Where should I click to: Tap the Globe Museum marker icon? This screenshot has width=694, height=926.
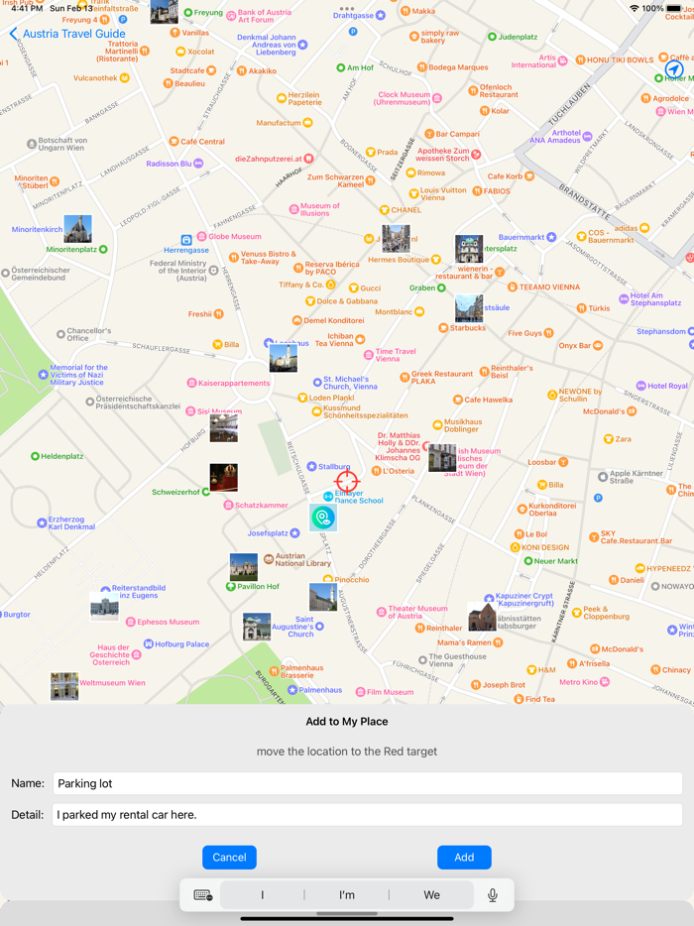point(202,236)
